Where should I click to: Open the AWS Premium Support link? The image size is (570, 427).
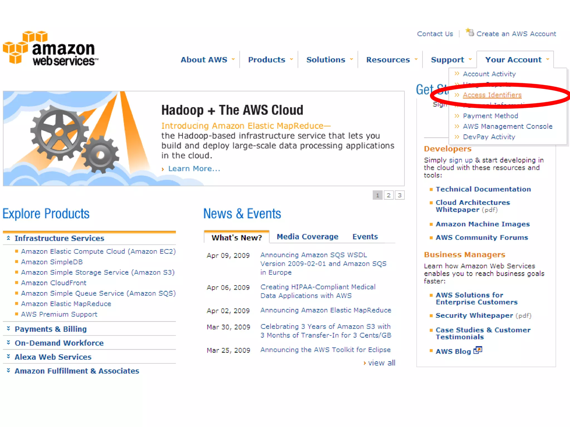click(x=59, y=314)
